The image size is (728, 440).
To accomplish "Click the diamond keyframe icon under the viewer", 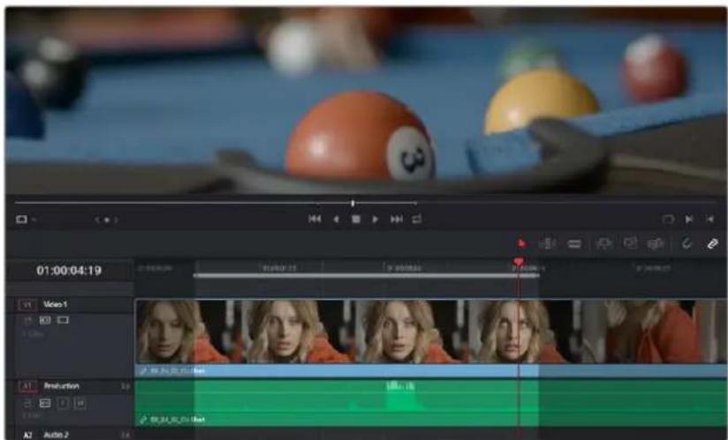I will [x=107, y=220].
